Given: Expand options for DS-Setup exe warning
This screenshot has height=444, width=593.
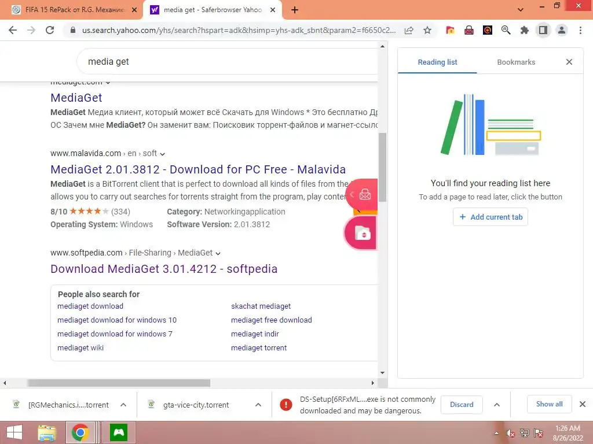Looking at the screenshot, I should 497,405.
